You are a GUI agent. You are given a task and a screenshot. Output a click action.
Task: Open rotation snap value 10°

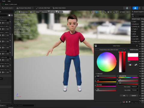coord(117,12)
